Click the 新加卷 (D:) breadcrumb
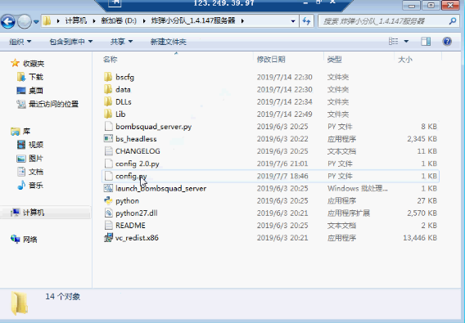Viewport: 465px width, 323px height. pos(119,20)
